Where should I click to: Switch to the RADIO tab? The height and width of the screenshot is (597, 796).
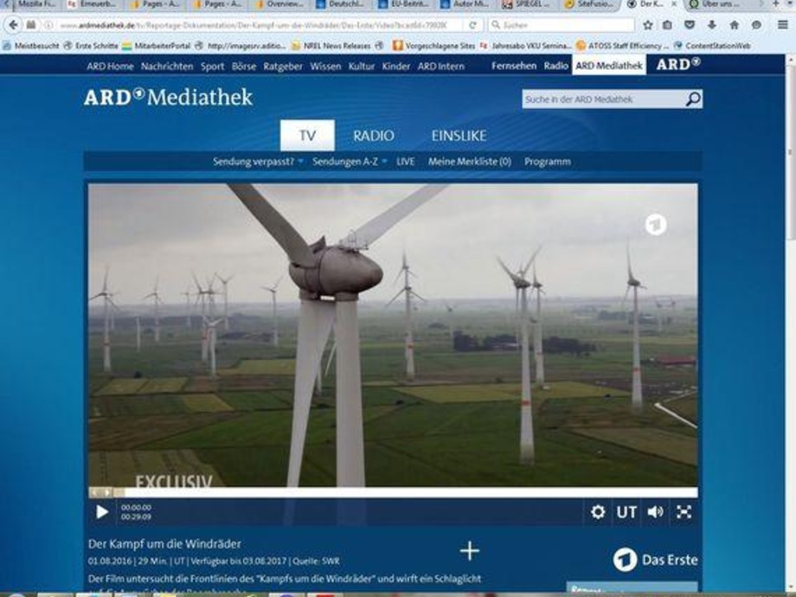tap(373, 136)
